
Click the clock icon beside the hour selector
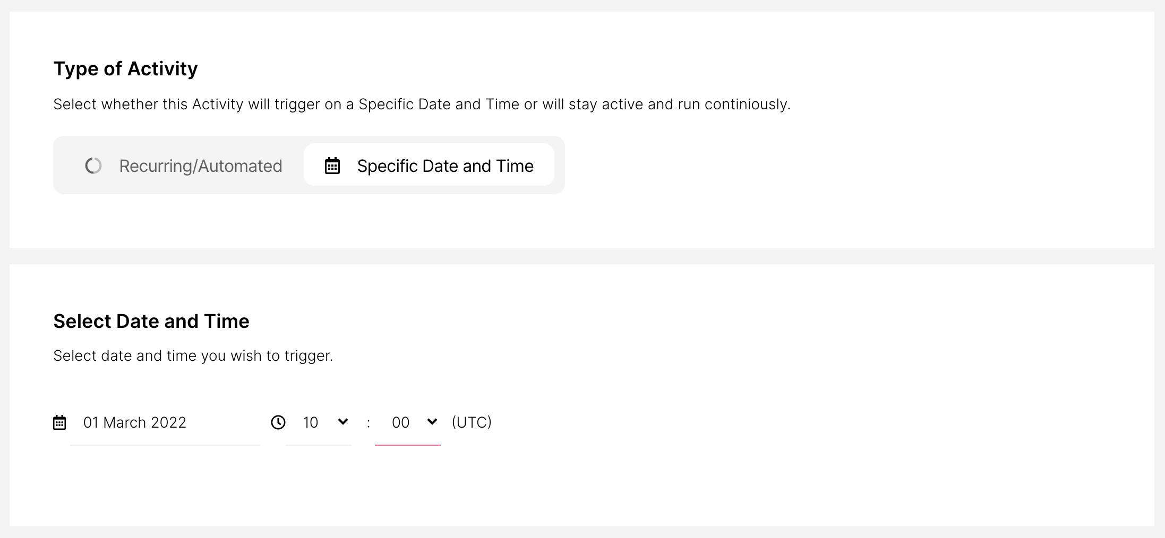278,423
